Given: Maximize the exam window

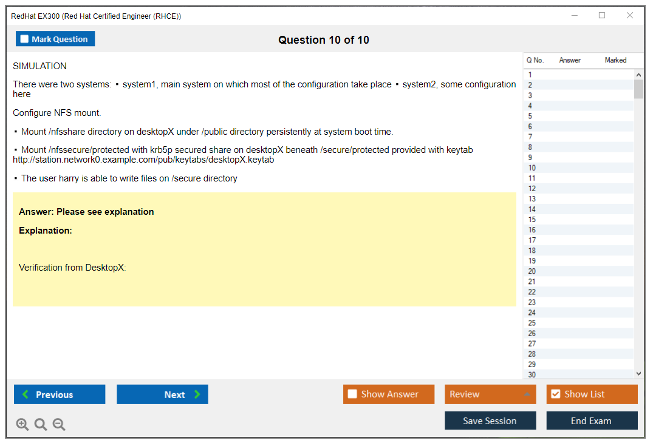Looking at the screenshot, I should click(x=602, y=16).
